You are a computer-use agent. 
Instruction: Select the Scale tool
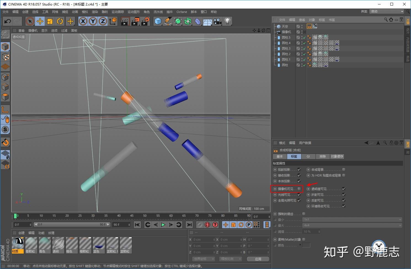click(x=50, y=21)
